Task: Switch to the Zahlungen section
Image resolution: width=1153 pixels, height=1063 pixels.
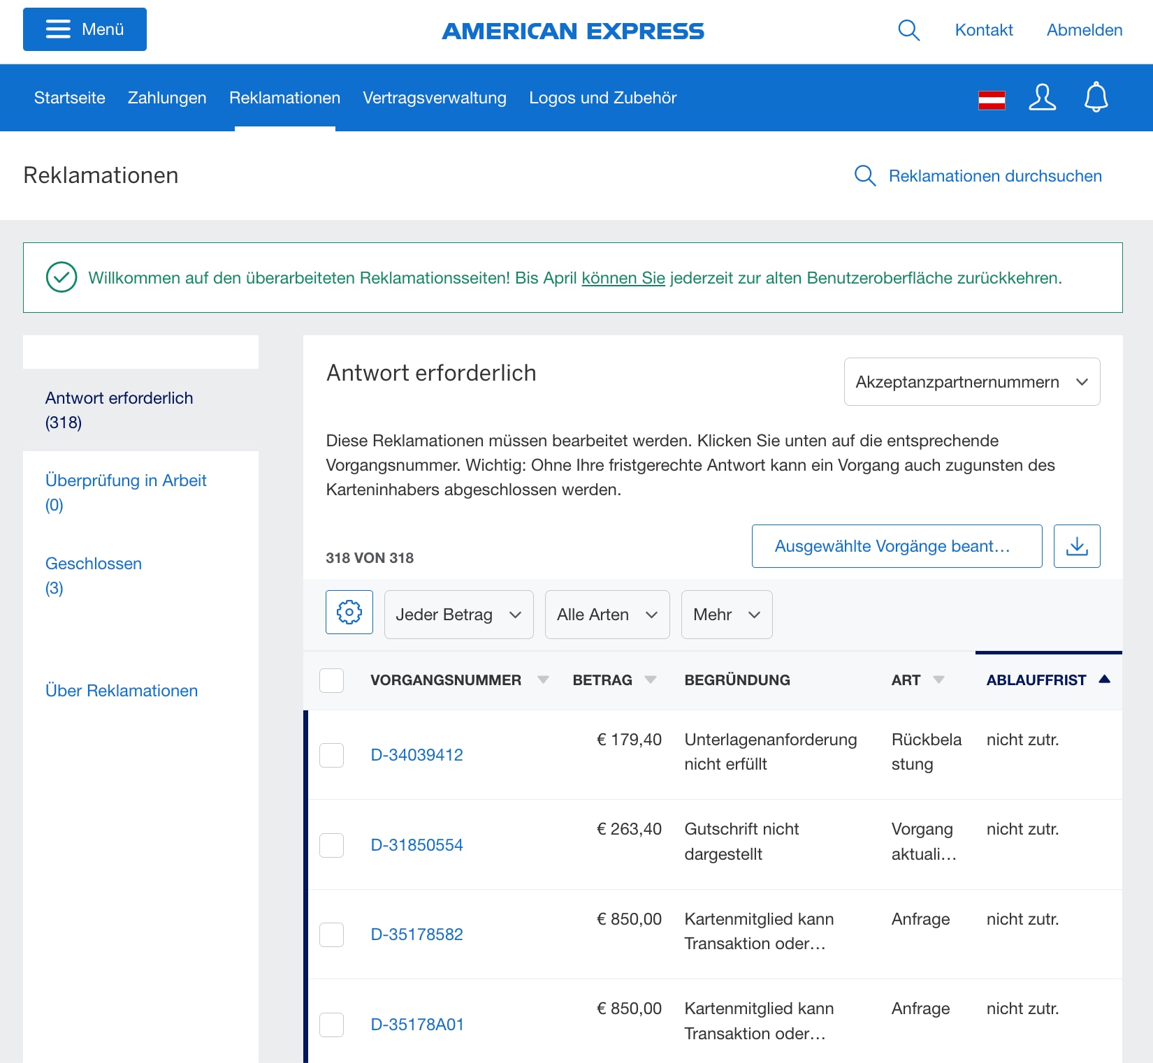Action: click(166, 98)
